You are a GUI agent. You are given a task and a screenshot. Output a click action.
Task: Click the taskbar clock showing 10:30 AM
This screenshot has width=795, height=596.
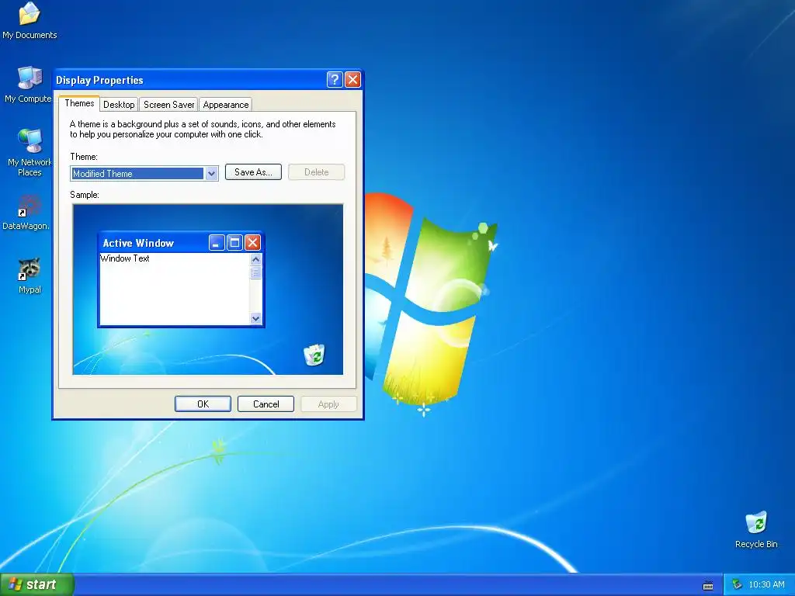[766, 584]
